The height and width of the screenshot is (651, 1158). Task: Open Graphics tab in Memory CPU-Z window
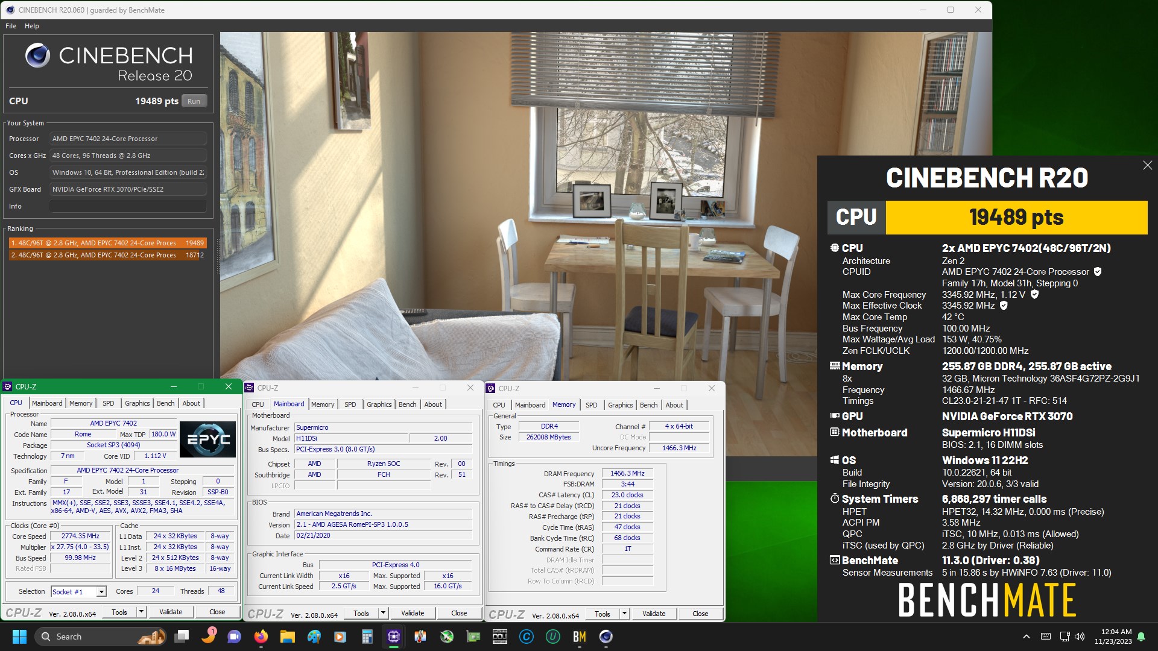click(621, 405)
